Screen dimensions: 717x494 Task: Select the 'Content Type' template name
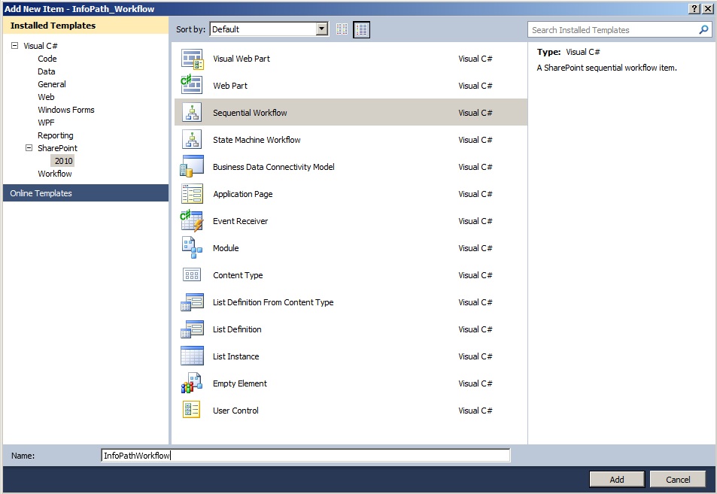tap(238, 275)
